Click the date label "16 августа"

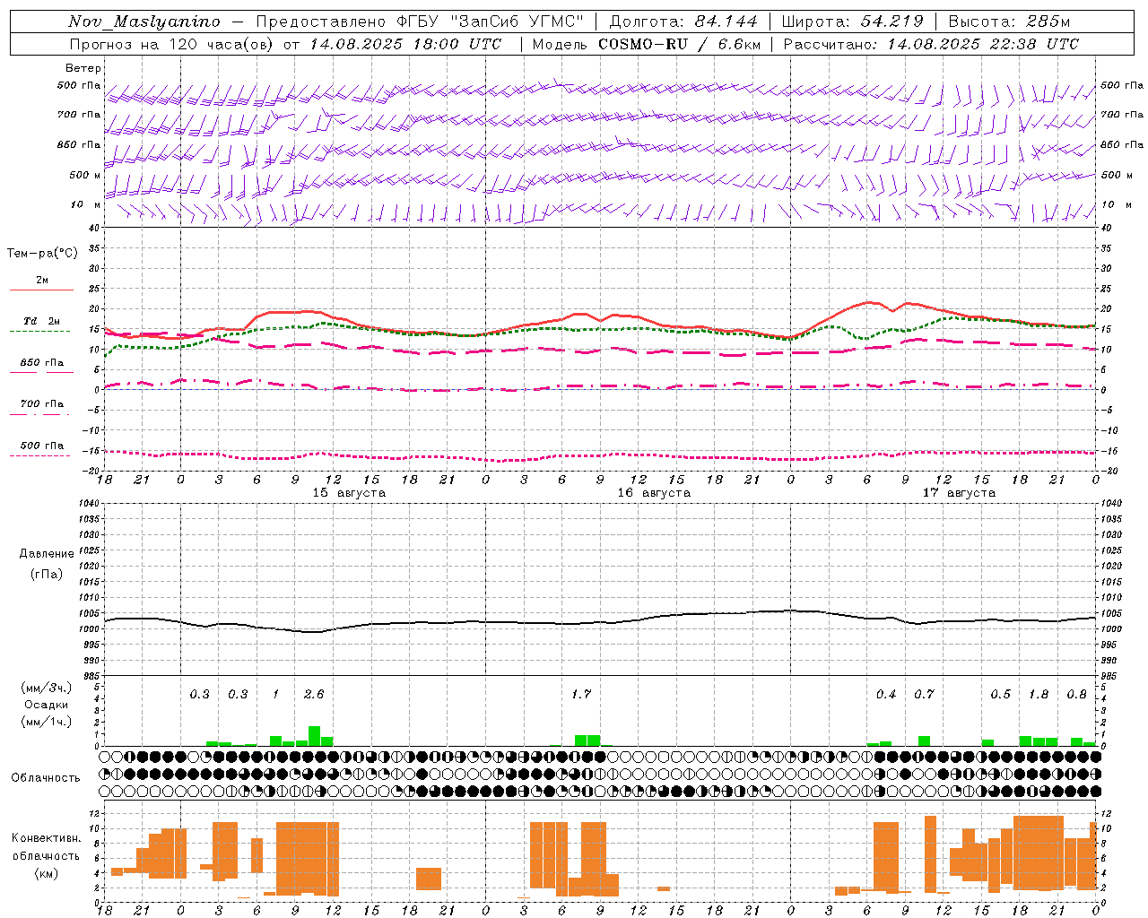[x=654, y=493]
